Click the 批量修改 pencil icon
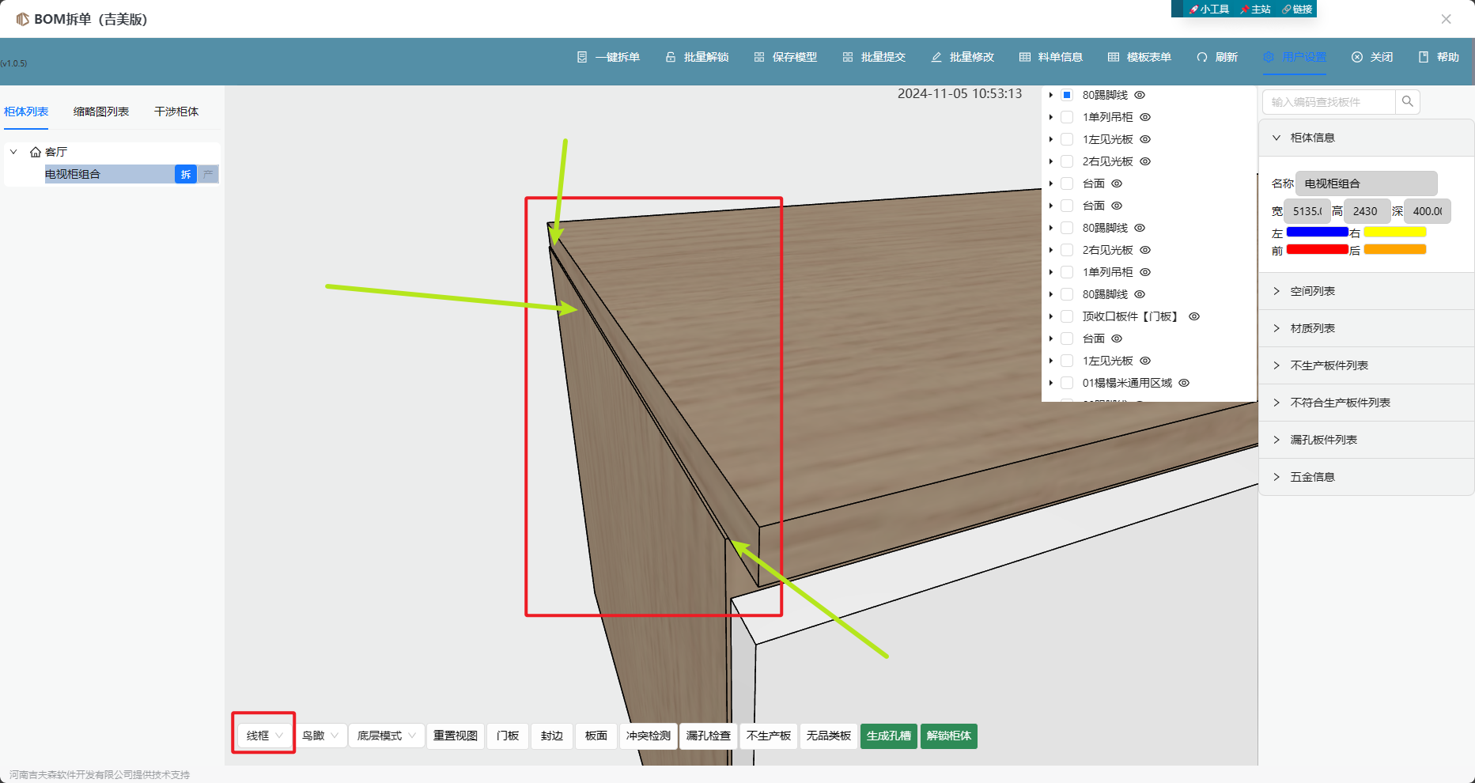 tap(936, 57)
